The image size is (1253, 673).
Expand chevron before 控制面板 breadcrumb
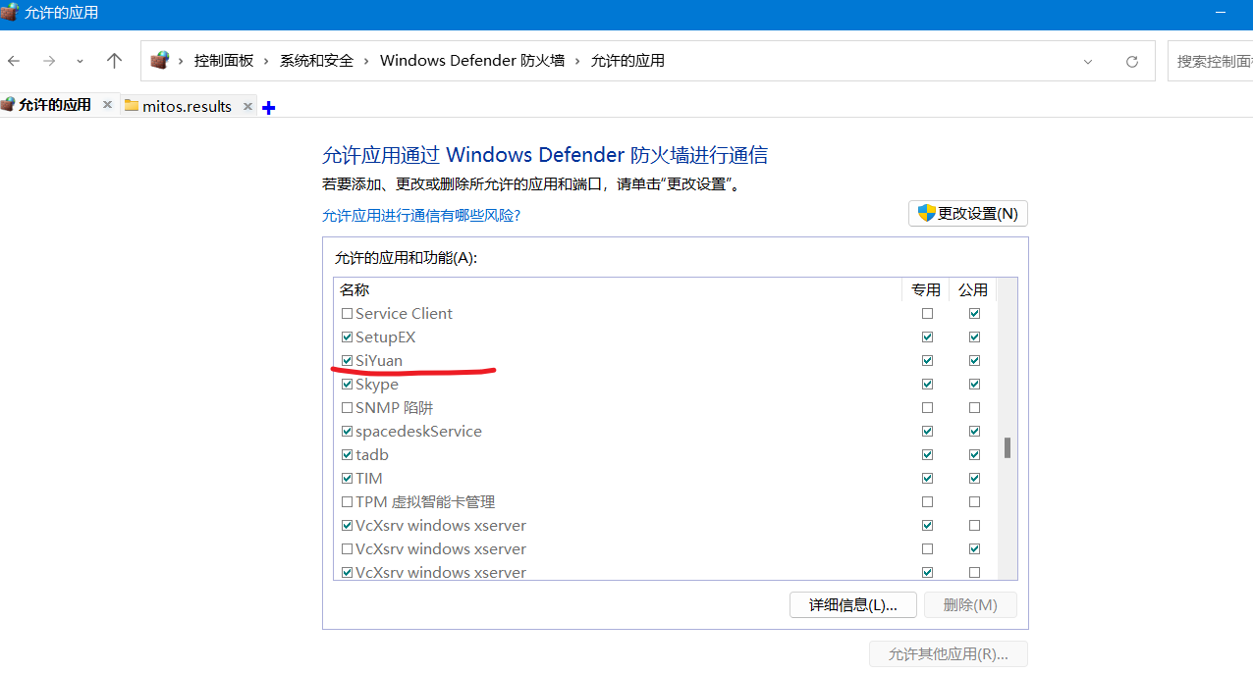(181, 61)
